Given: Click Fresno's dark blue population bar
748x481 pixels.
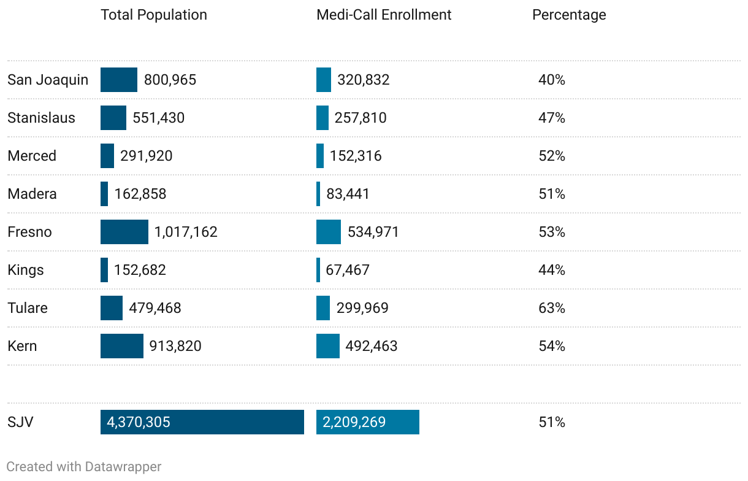Looking at the screenshot, I should point(124,232).
